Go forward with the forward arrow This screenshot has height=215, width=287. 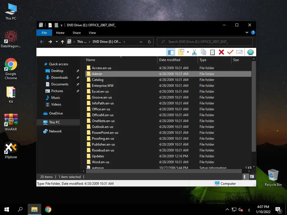50,42
